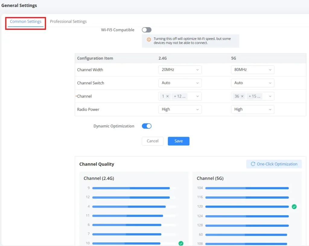Screen dimensions: 309x246
Task: Click the Radio Power row label
Action: (88, 110)
